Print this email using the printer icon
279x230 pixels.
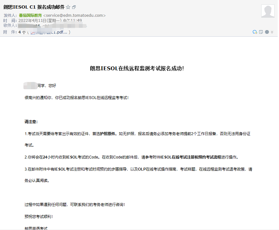[267, 32]
